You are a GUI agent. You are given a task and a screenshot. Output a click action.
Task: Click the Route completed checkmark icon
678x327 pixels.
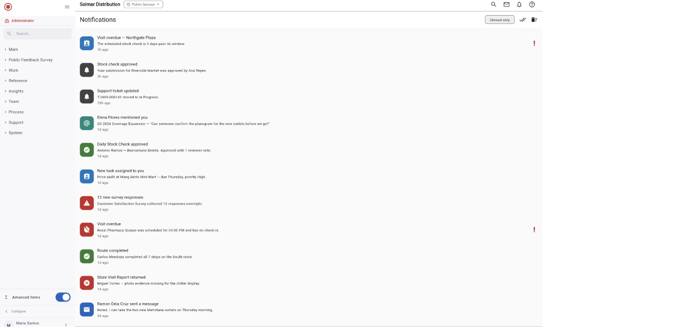(87, 256)
